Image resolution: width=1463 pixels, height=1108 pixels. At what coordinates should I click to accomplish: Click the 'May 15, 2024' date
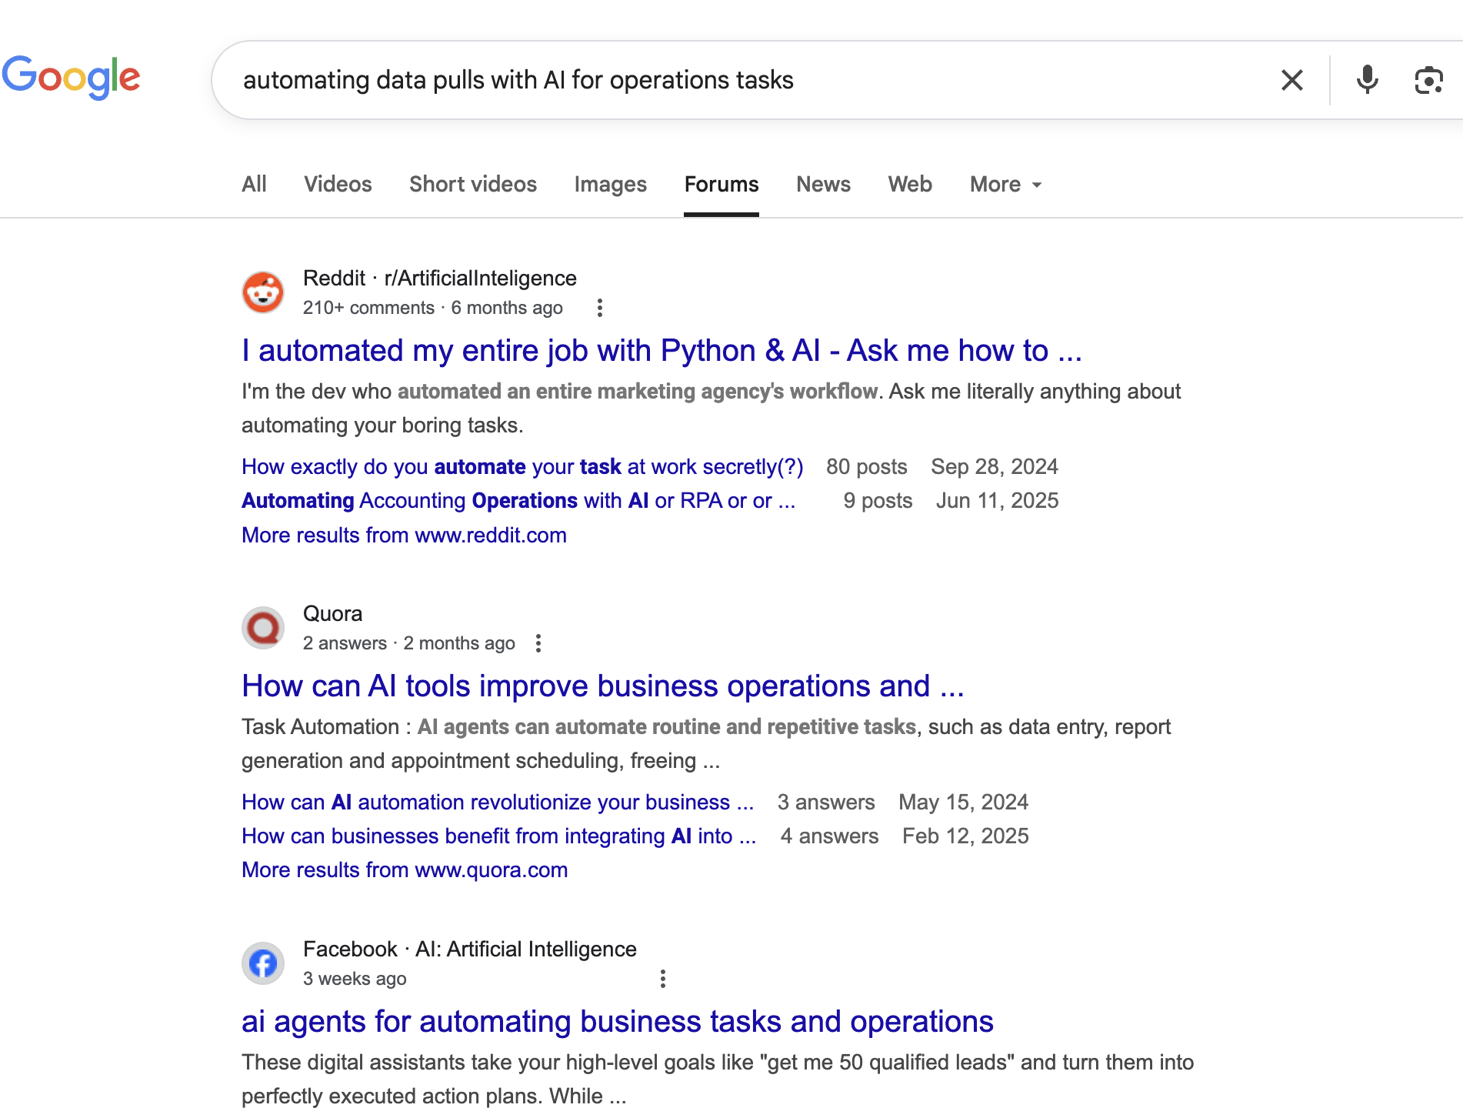tap(964, 803)
